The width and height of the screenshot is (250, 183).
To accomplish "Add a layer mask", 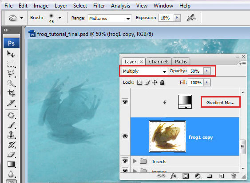I will [186, 176].
